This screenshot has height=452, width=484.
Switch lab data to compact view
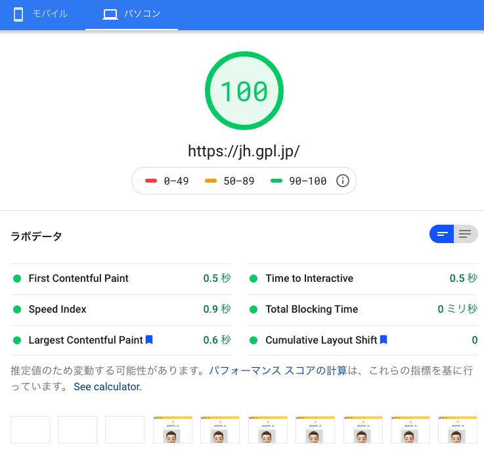[x=442, y=234]
